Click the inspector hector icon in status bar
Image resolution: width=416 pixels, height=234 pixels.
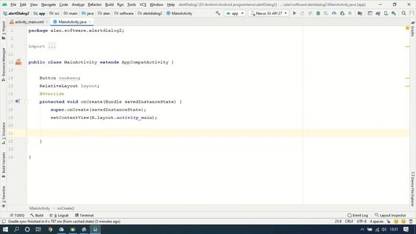tap(411, 222)
